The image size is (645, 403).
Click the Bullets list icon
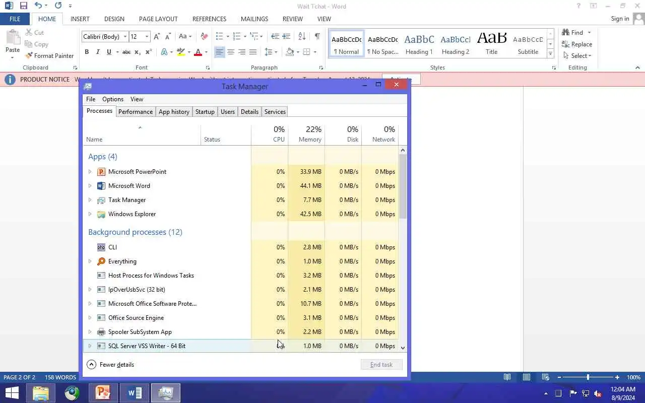(219, 36)
